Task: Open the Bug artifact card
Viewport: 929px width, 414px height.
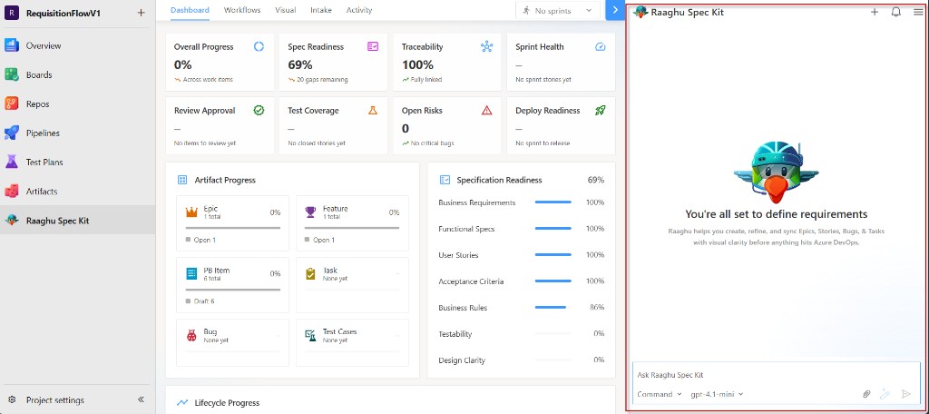Action: coord(233,343)
